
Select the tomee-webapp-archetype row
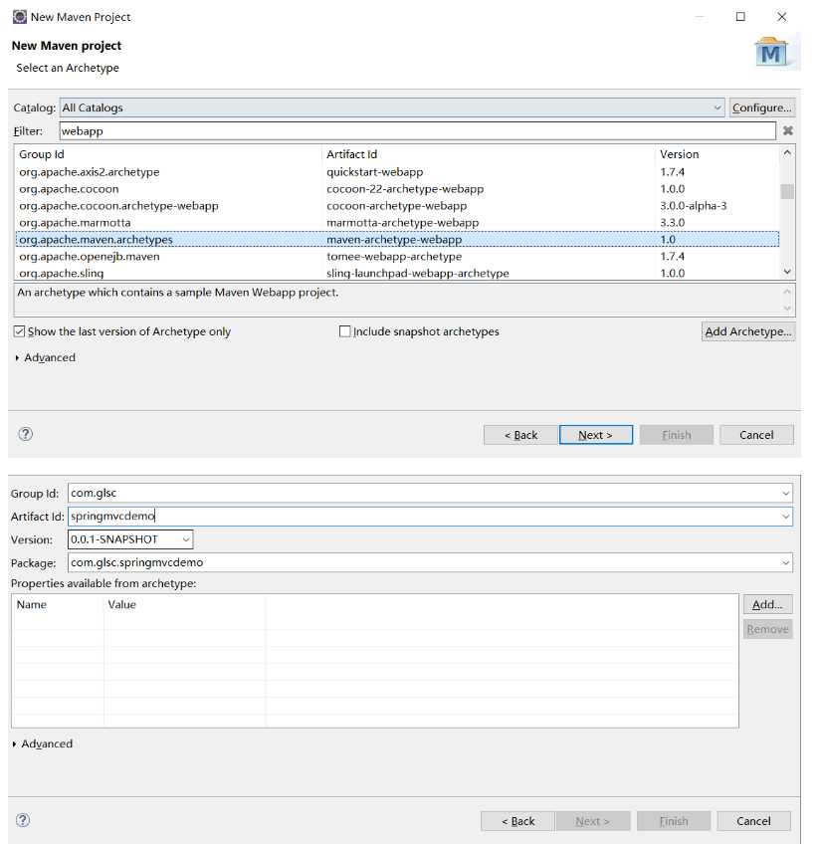[x=397, y=257]
